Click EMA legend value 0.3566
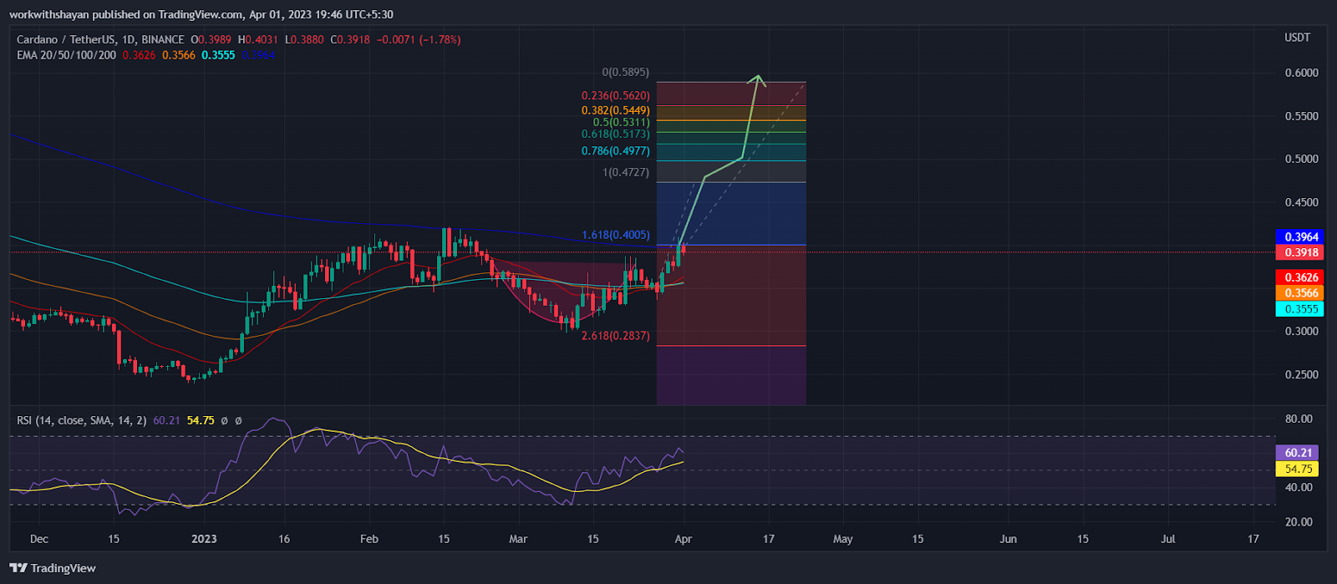 [179, 55]
